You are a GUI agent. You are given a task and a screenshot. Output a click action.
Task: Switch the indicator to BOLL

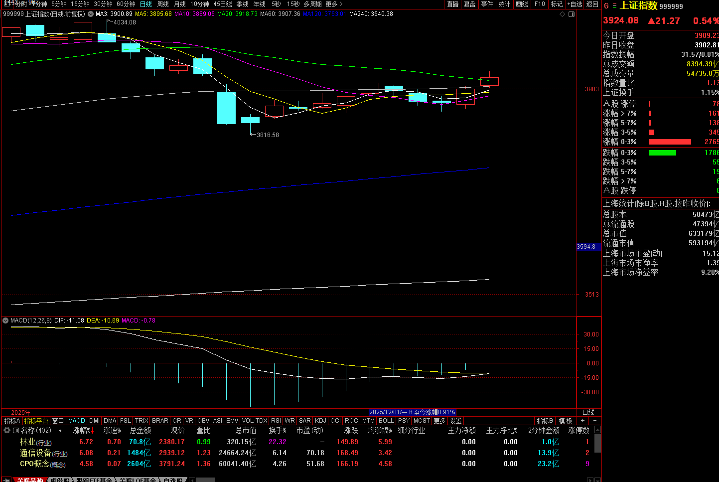[386, 421]
